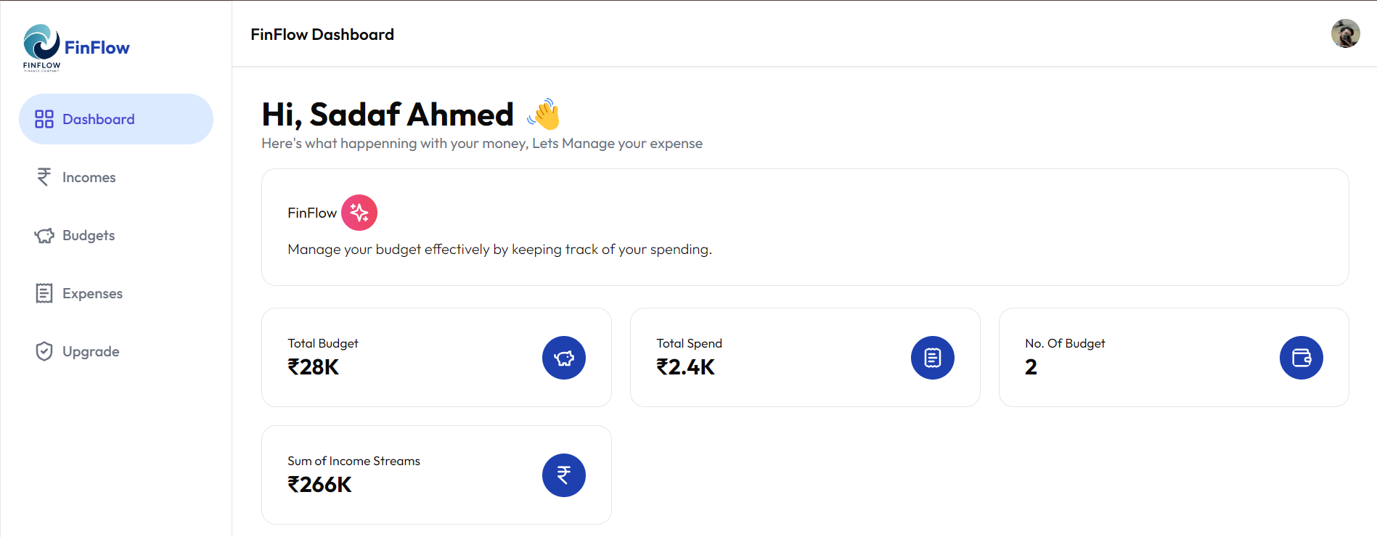Viewport: 1377px width, 537px height.
Task: Go to the Incomes page
Action: (89, 177)
